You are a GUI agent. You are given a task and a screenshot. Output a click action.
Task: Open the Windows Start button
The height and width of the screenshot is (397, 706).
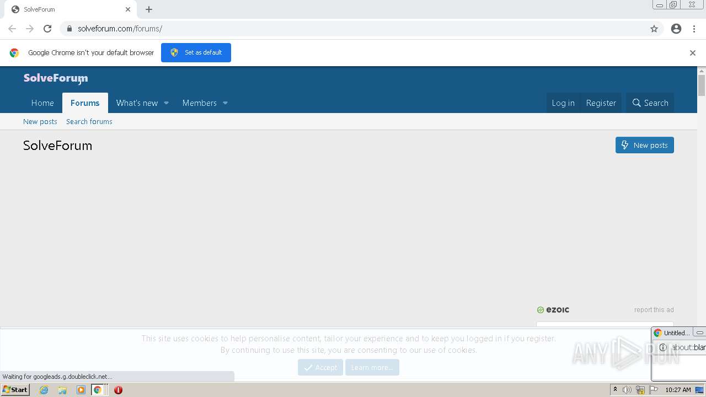pos(15,390)
